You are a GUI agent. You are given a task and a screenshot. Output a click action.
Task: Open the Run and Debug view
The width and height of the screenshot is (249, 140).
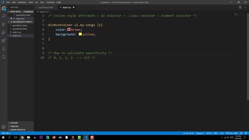click(x=4, y=32)
